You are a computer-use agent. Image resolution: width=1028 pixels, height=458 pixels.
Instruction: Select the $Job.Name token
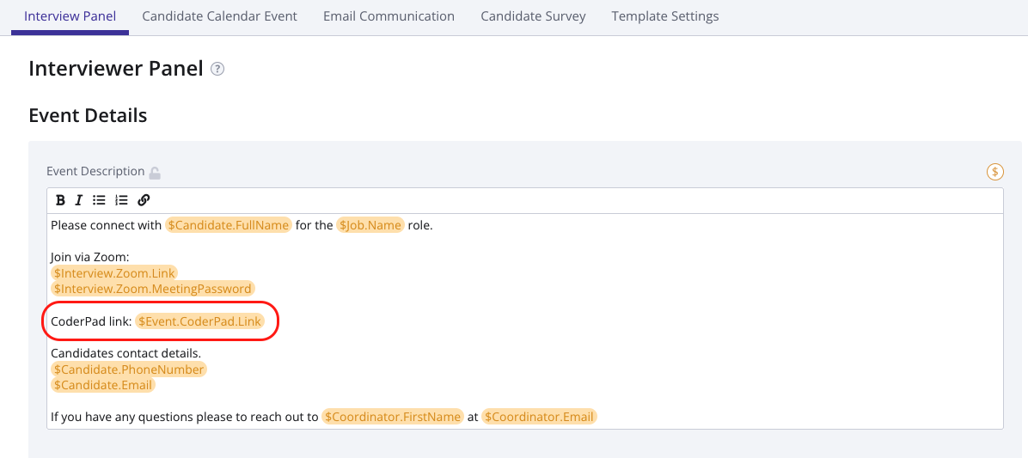coord(370,225)
